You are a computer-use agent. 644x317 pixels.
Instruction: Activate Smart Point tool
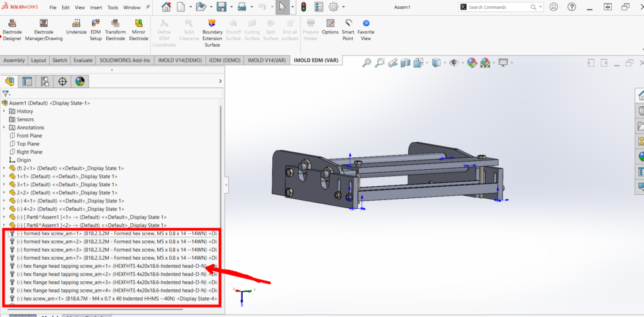click(348, 30)
